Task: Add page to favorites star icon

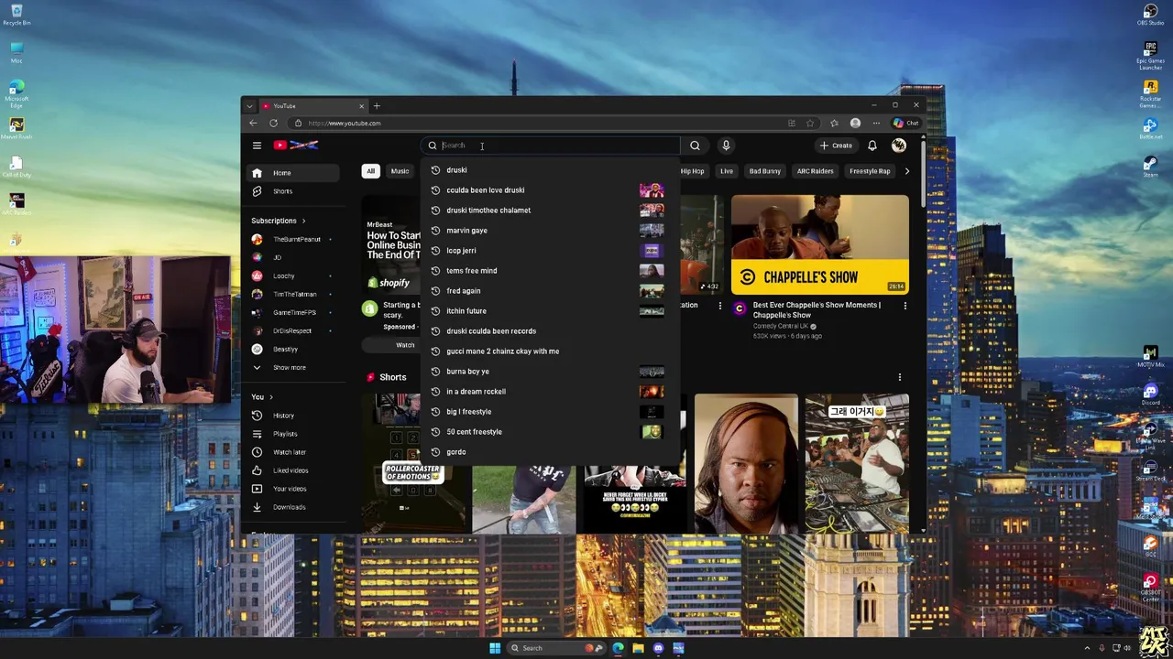Action: [810, 123]
